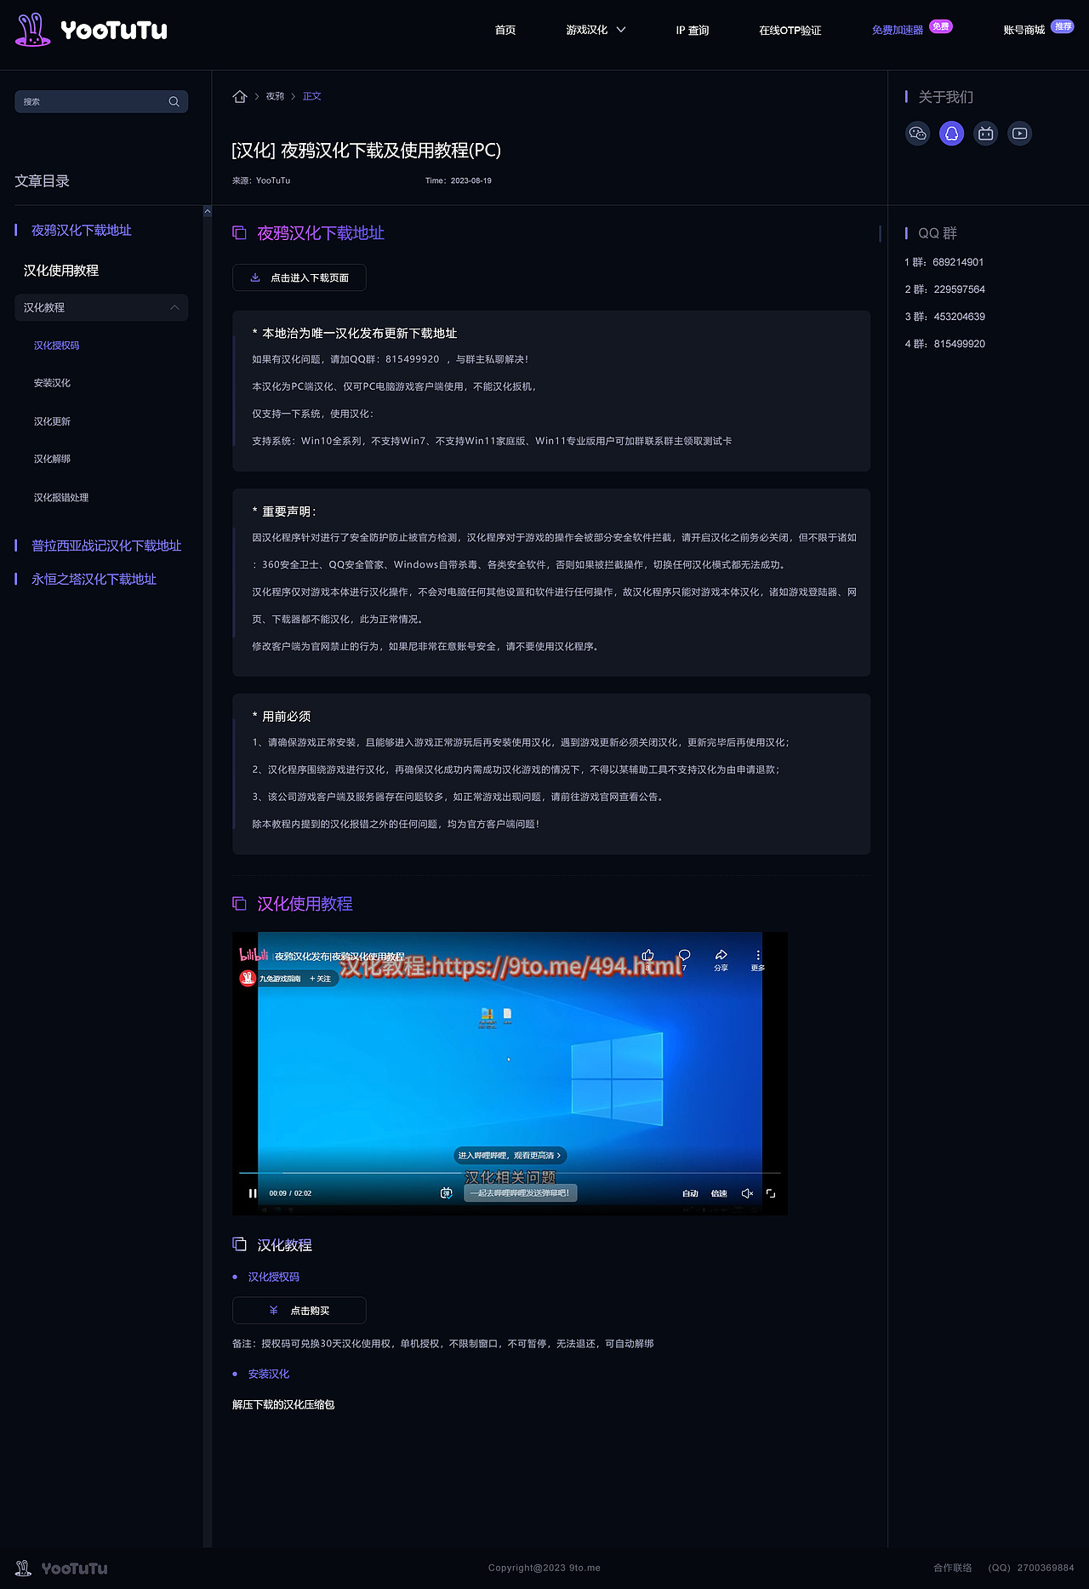Click the table-of-contents scrollbar up arrow
This screenshot has height=1589, width=1089.
point(208,211)
